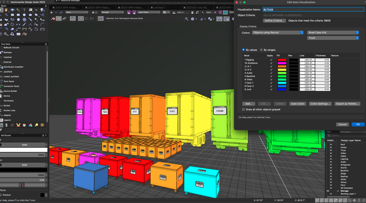Click the red fill swatch for 1 Rigging
This screenshot has width=366, height=203.
(x=282, y=60)
